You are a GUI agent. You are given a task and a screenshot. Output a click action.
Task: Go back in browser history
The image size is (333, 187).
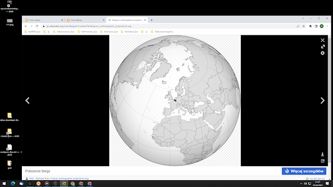click(x=25, y=26)
